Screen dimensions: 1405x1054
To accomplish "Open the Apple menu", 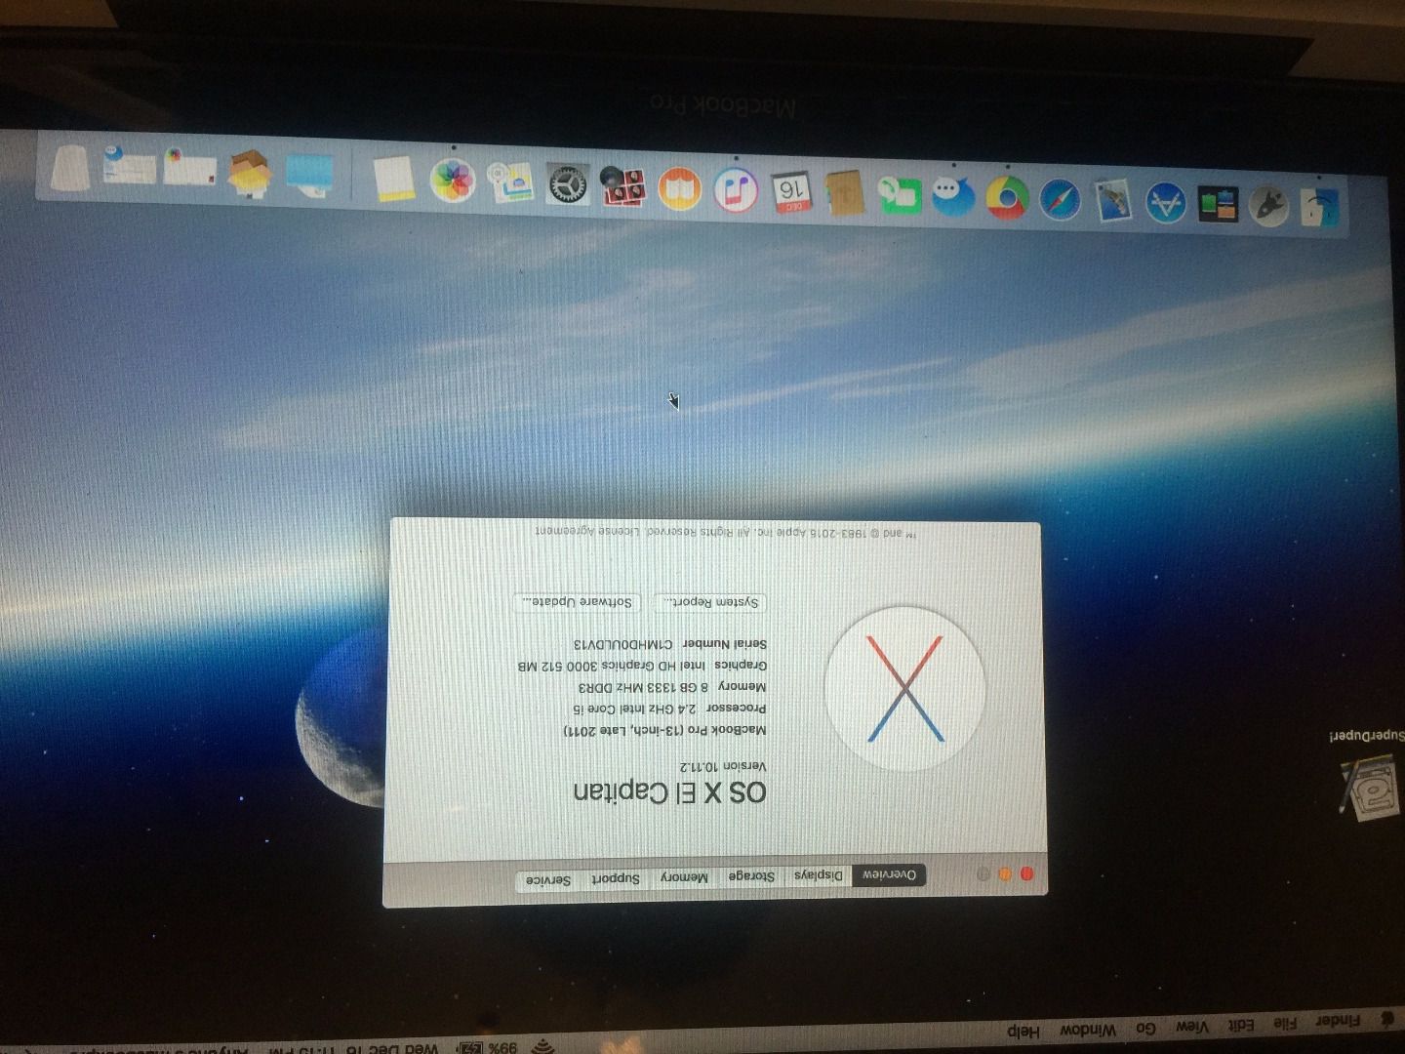I will (1385, 1018).
